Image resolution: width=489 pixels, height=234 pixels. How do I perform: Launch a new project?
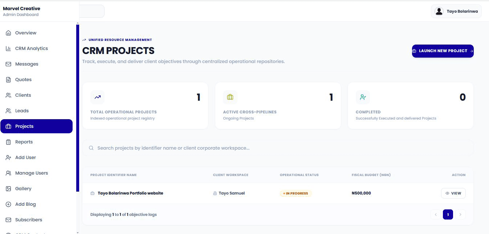click(x=443, y=51)
